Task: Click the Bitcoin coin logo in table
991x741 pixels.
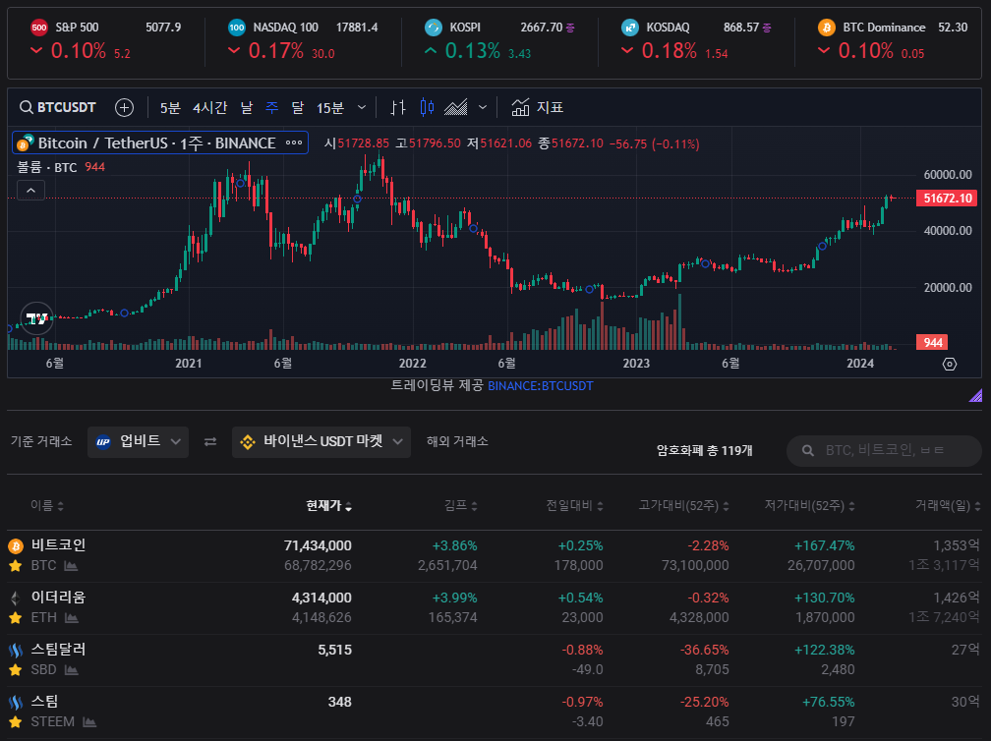Action: [x=16, y=545]
